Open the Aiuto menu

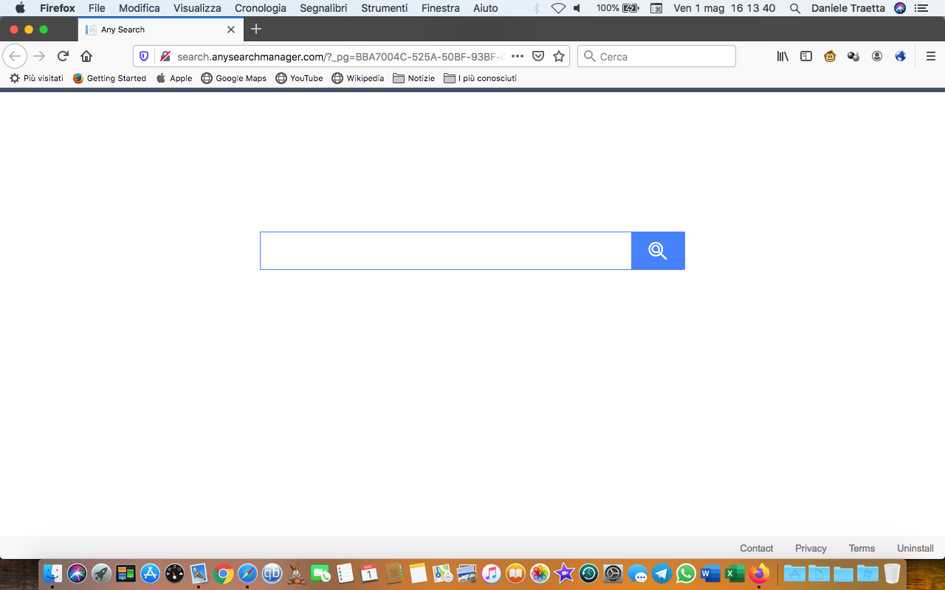click(486, 8)
